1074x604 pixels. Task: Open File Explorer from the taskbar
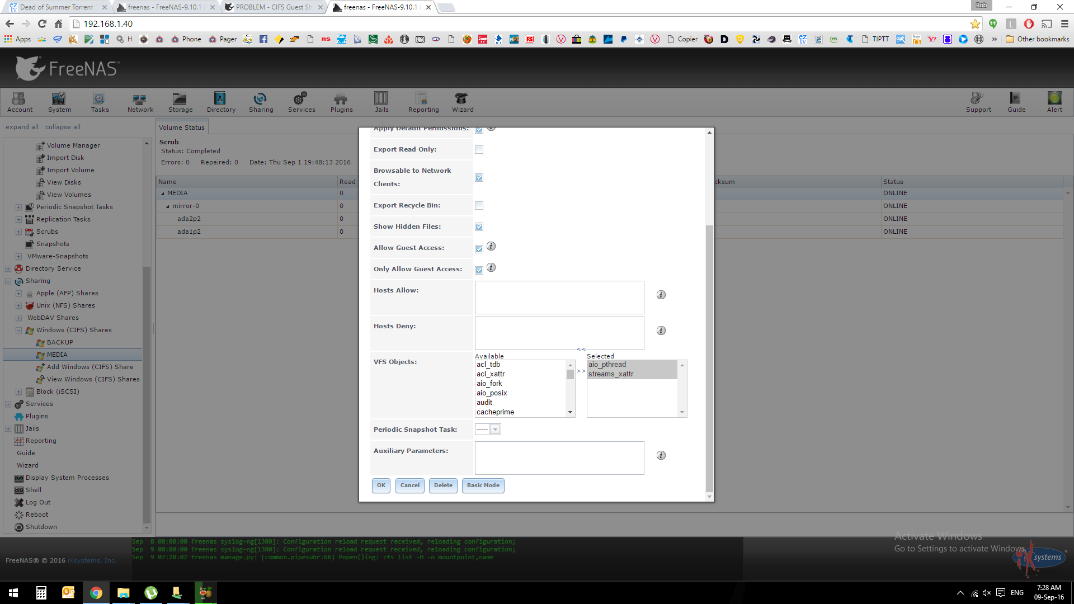pos(123,593)
